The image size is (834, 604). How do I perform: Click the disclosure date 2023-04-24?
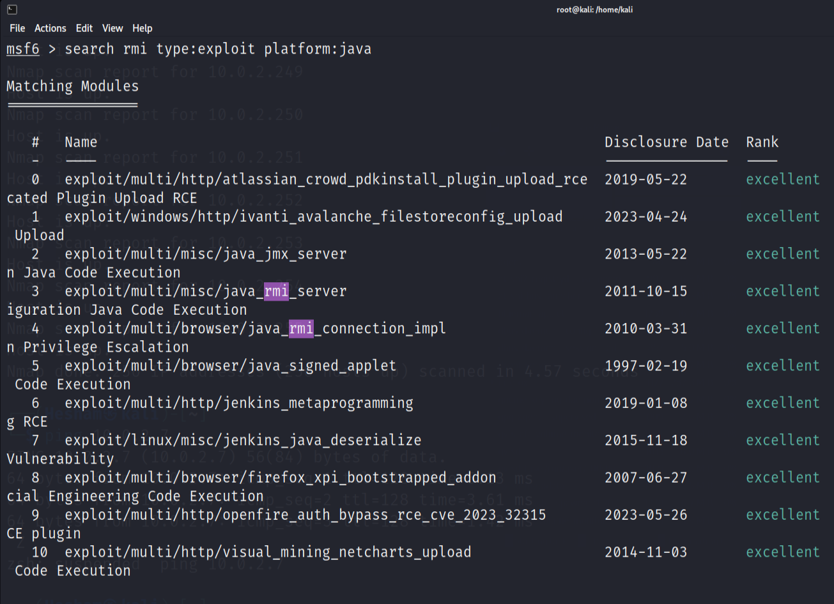point(646,216)
